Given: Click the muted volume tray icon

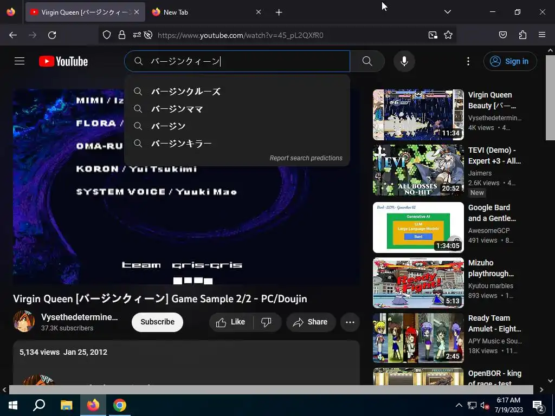Looking at the screenshot, I should 485,405.
